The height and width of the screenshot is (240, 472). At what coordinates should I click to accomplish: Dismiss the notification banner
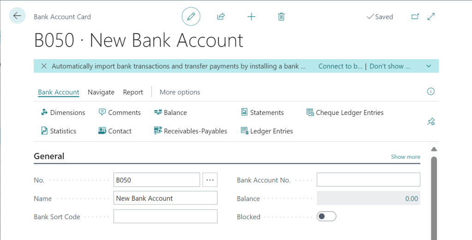(x=44, y=66)
